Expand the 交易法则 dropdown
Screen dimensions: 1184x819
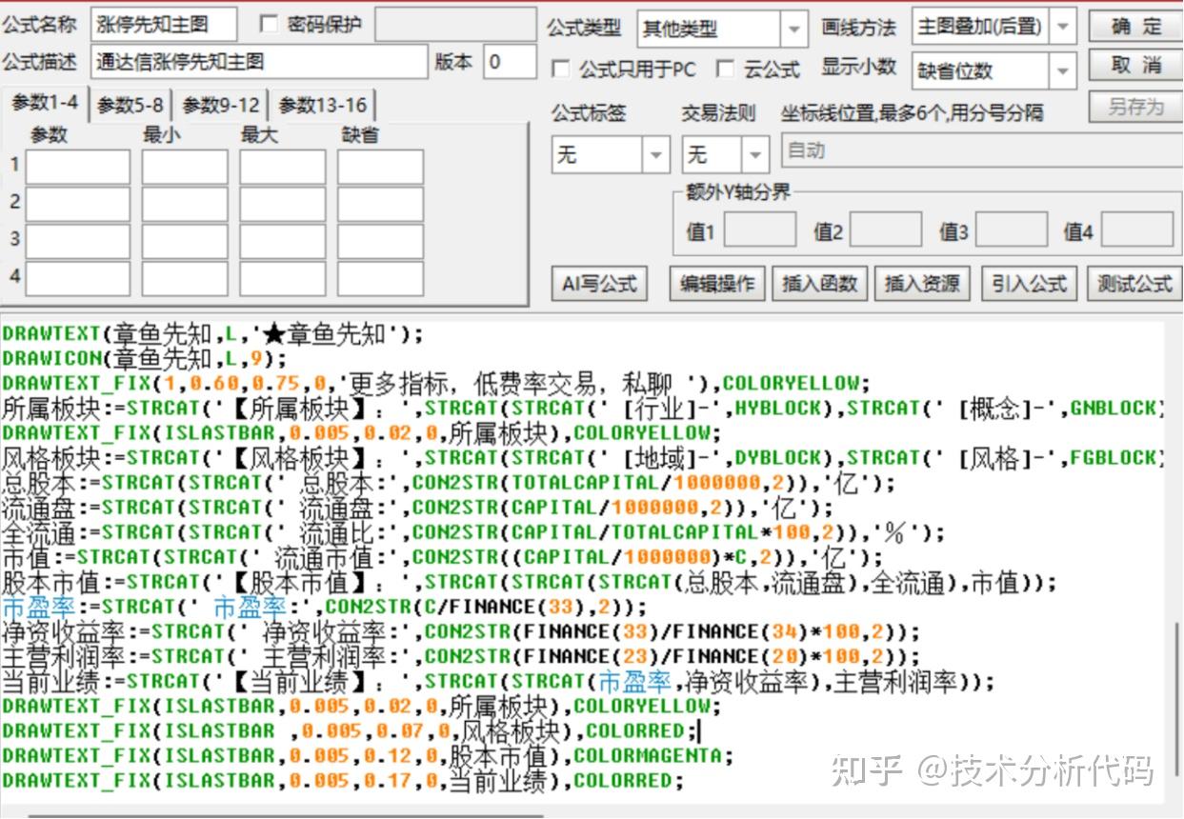click(x=756, y=154)
